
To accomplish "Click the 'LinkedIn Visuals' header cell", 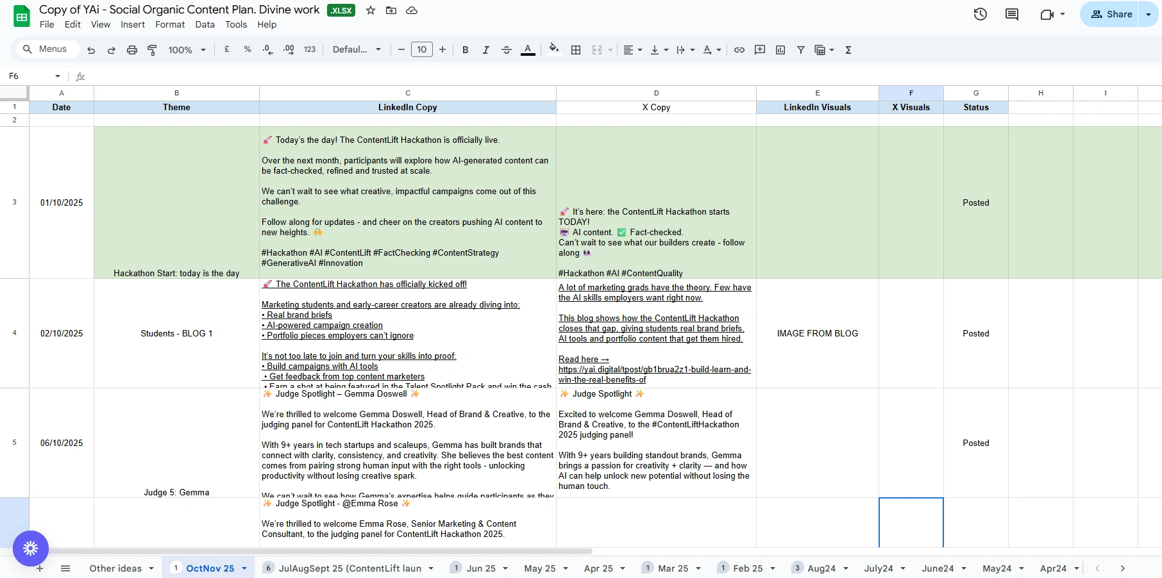I will 818,108.
